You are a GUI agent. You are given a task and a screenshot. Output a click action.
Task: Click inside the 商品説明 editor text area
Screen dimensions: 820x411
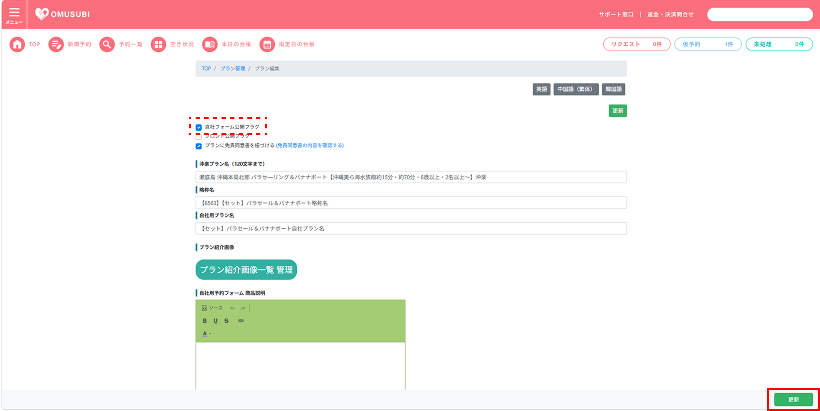tap(301, 366)
